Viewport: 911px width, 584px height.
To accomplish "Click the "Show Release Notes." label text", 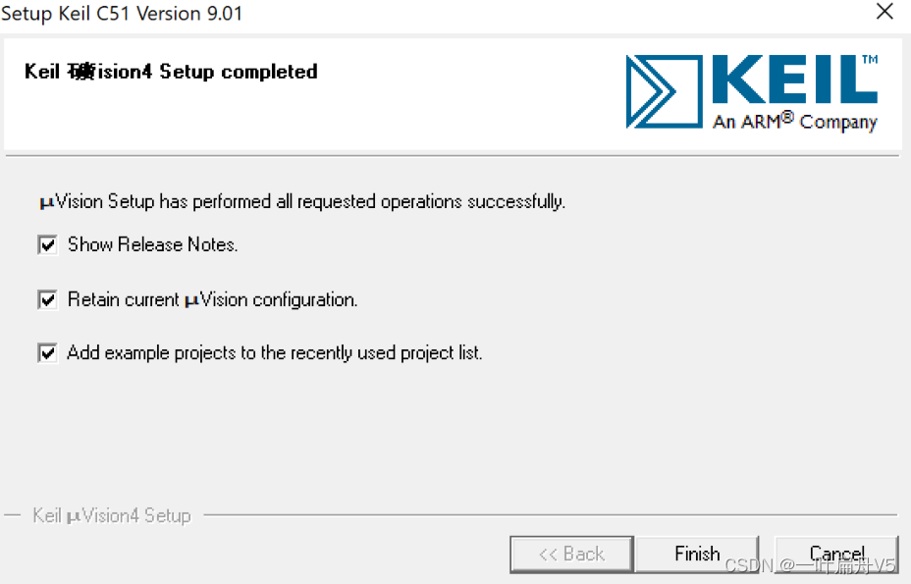I will [153, 244].
